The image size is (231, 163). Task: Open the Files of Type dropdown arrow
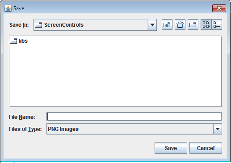[218, 129]
